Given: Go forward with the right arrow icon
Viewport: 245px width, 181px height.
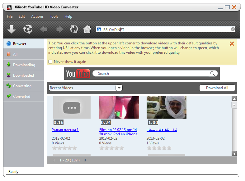Looking at the screenshot, I should pyautogui.click(x=60, y=29).
